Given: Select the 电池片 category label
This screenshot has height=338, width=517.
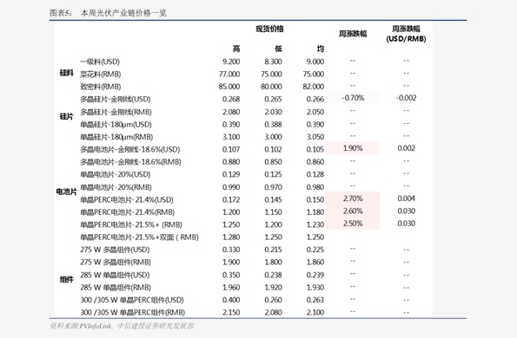Looking at the screenshot, I should 66,192.
